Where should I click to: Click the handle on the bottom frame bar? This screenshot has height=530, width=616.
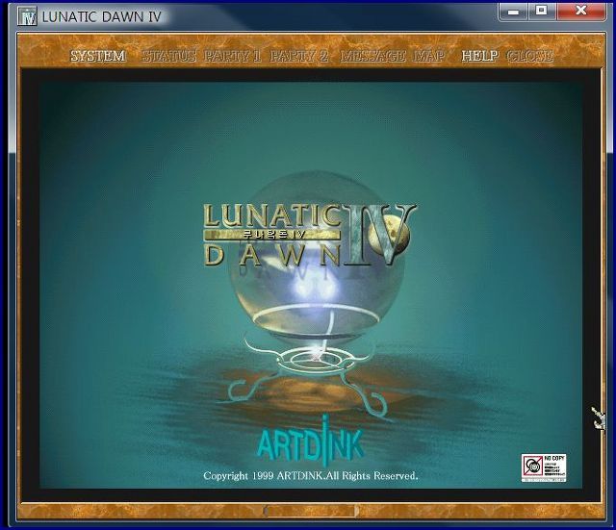click(x=310, y=511)
